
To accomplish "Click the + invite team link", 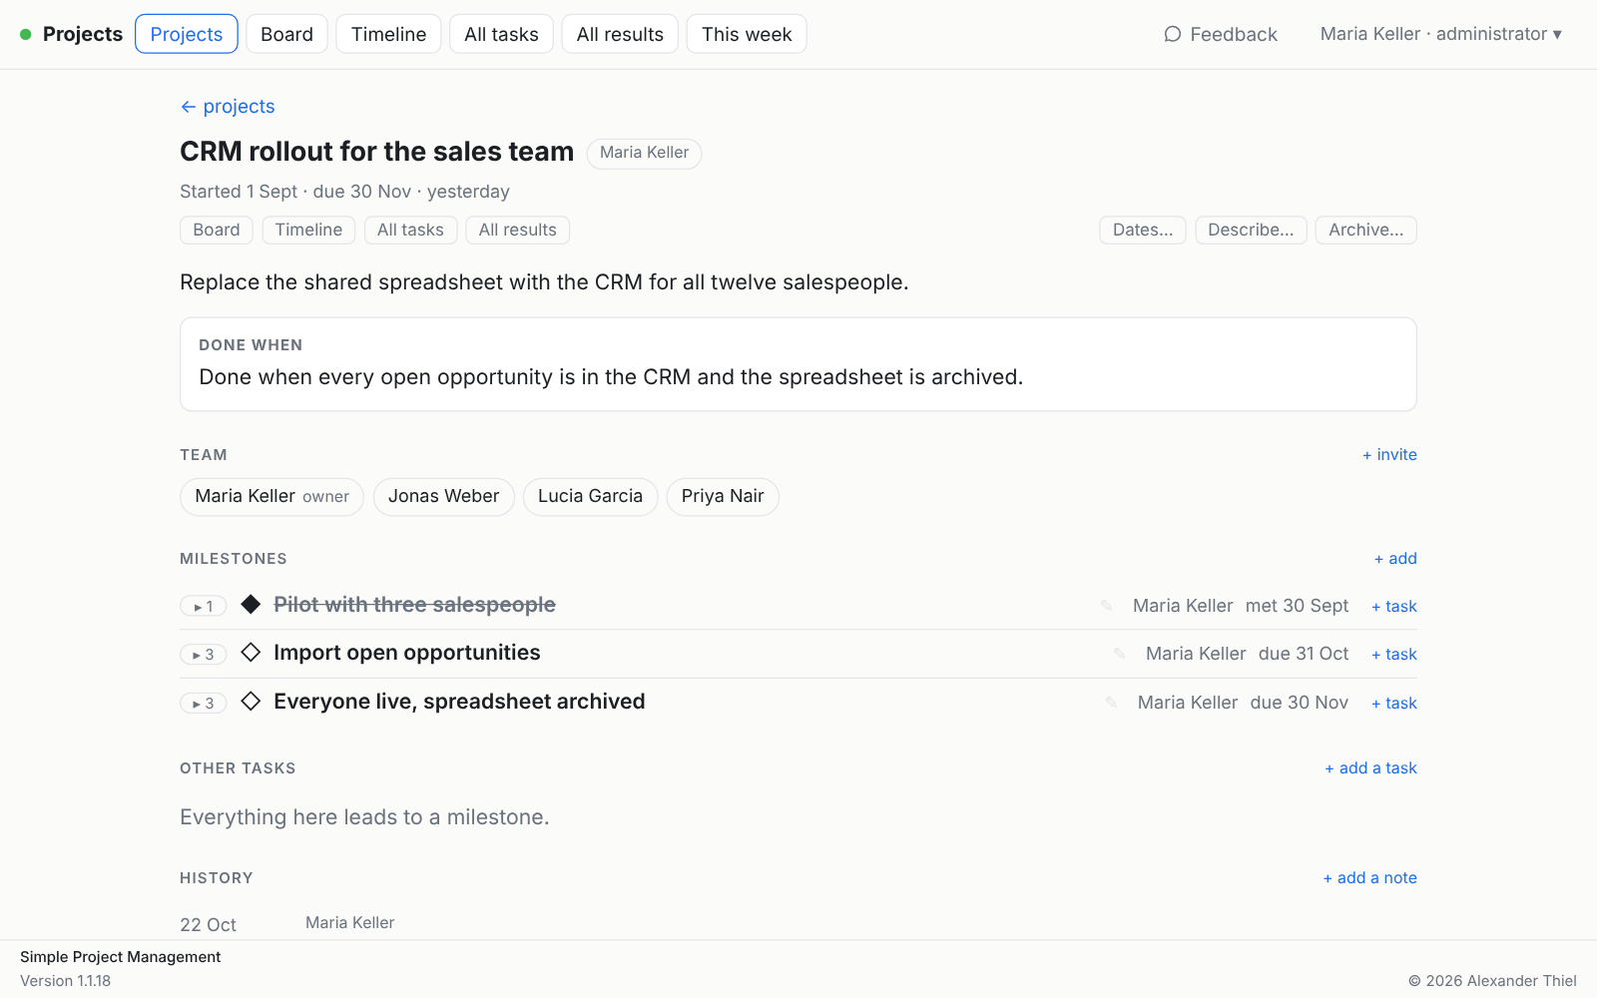I will (1389, 454).
